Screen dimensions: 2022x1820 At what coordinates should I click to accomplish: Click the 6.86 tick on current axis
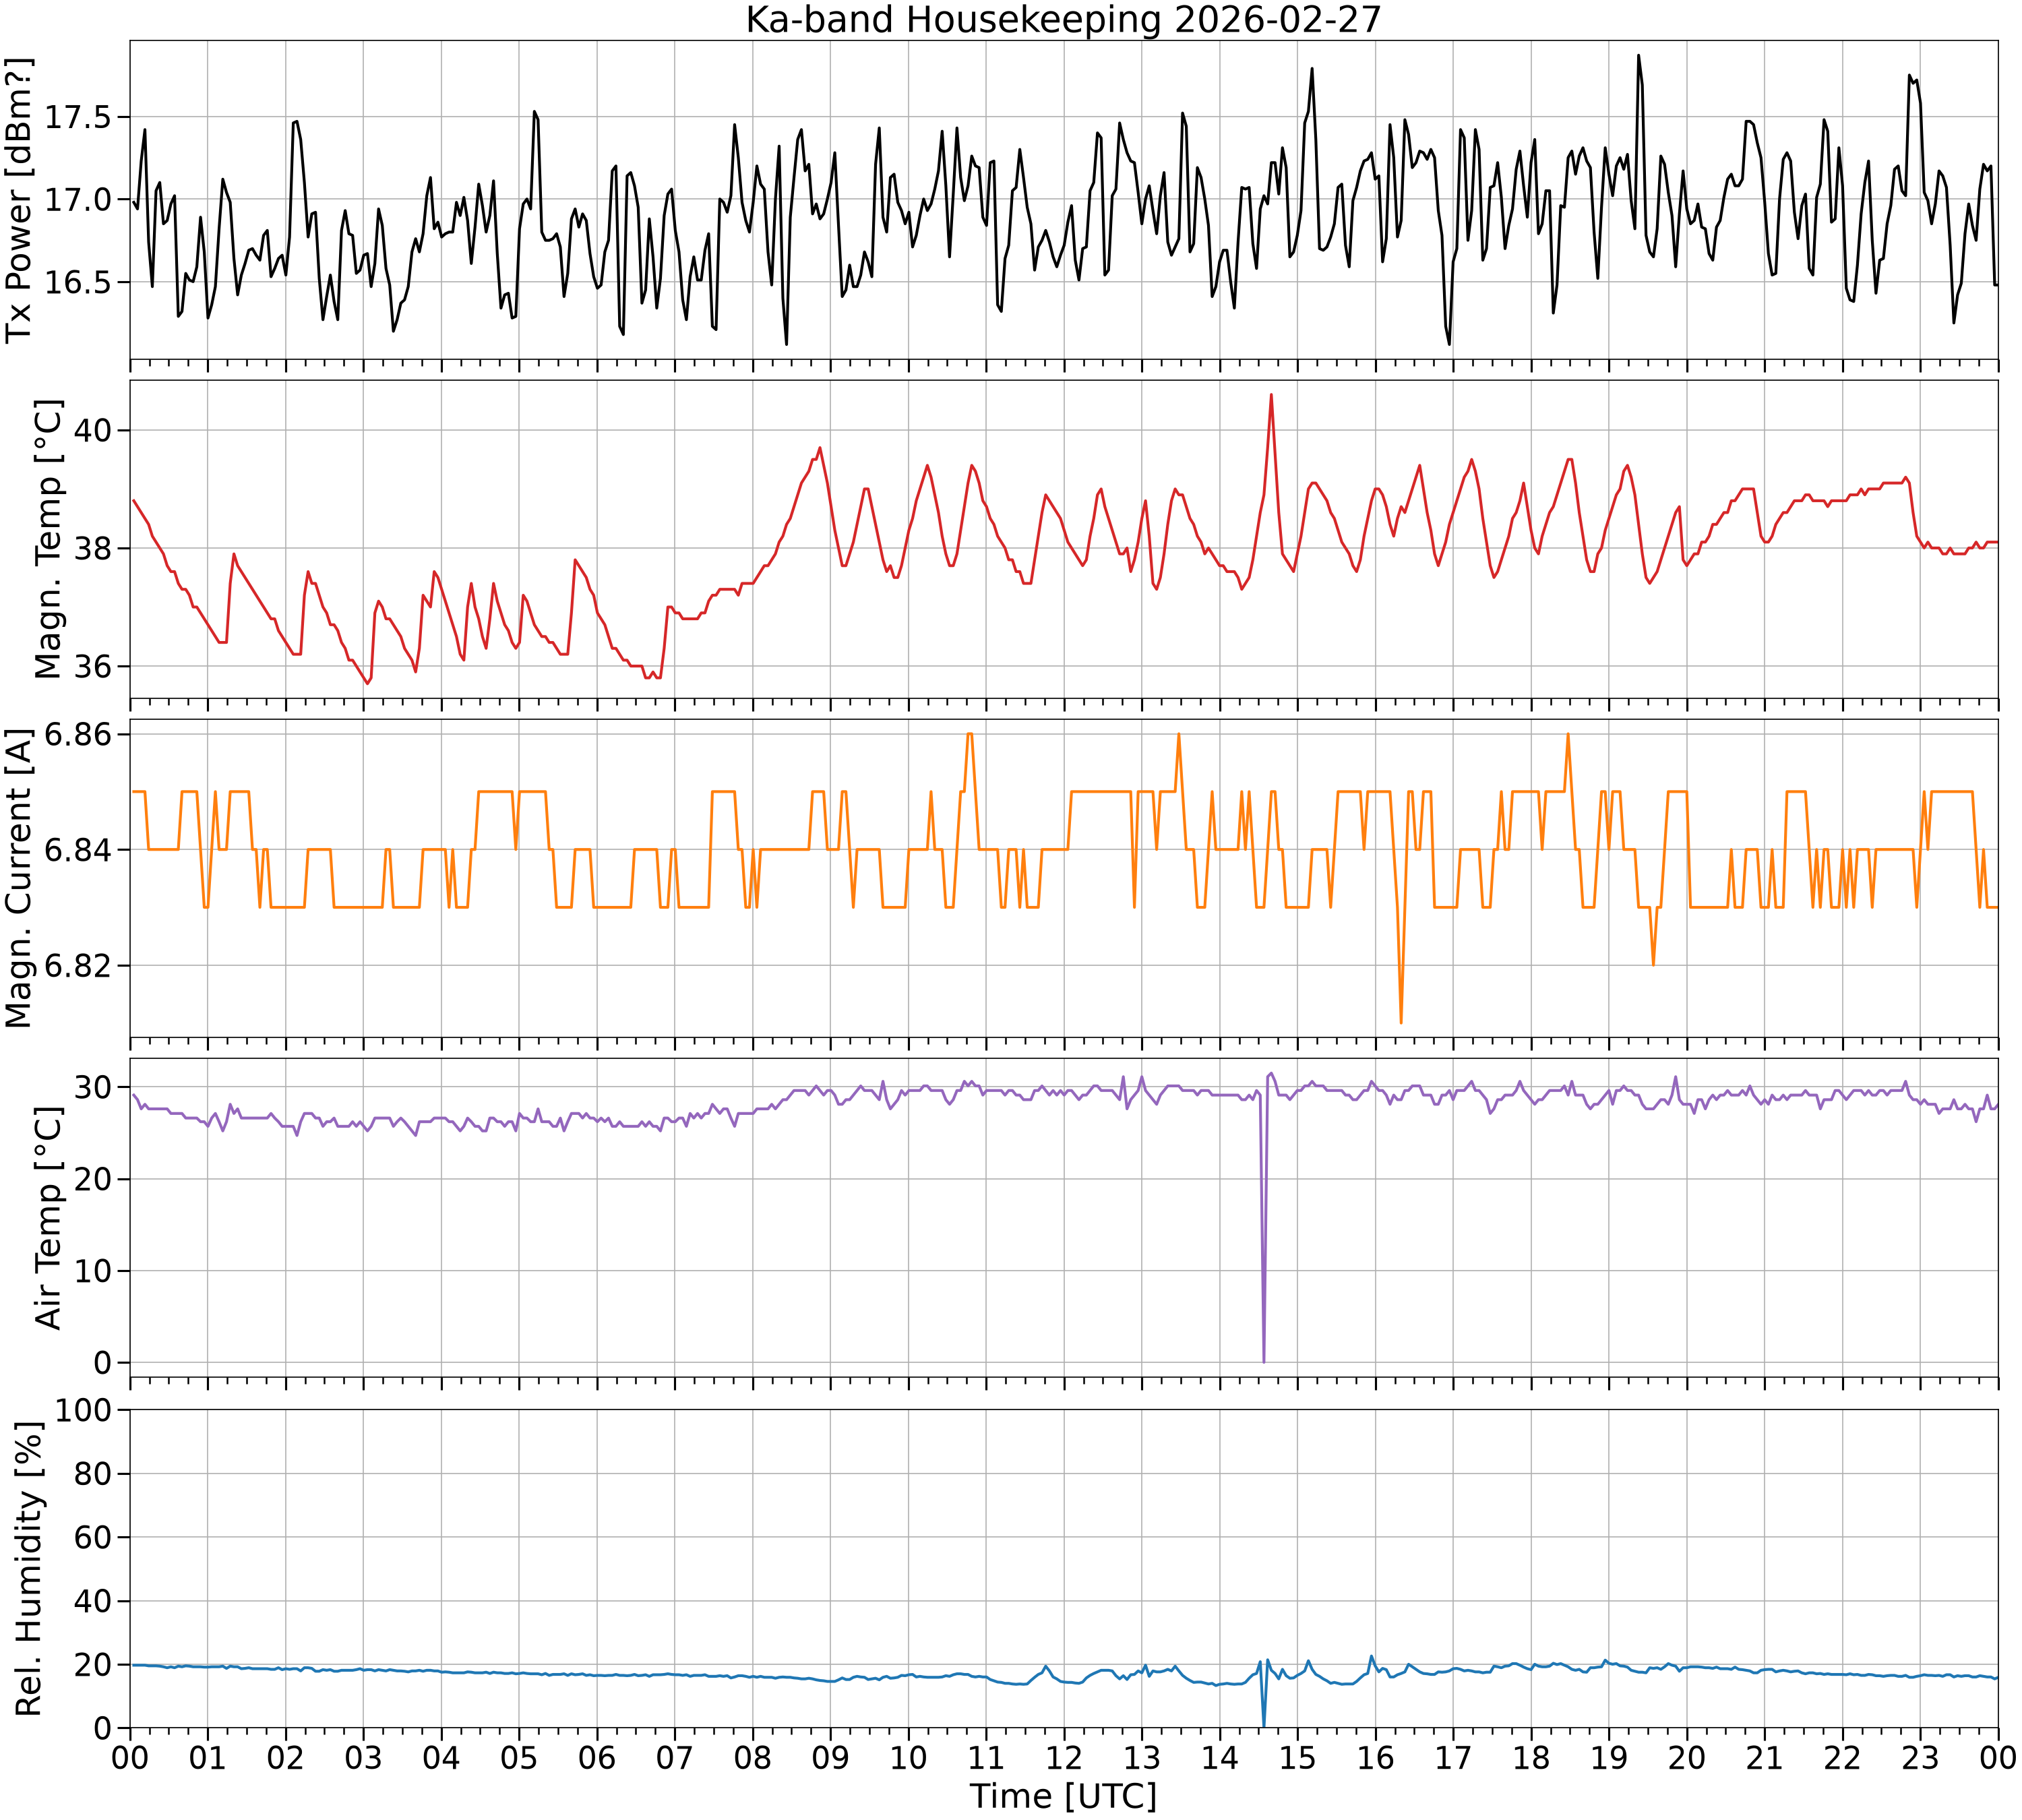79,735
